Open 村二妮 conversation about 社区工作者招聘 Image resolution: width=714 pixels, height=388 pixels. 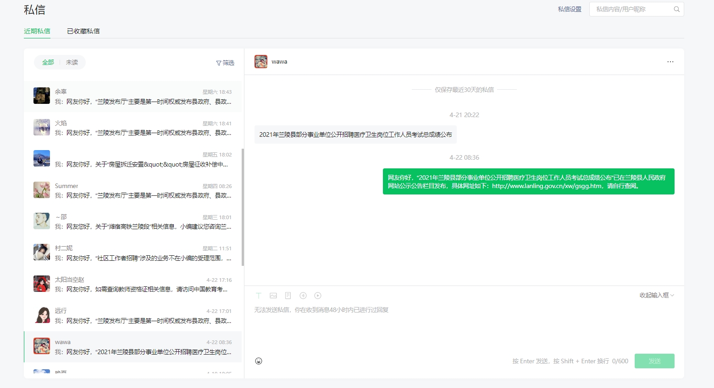pos(133,253)
